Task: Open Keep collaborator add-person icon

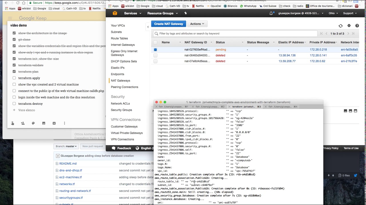Action: point(23,123)
